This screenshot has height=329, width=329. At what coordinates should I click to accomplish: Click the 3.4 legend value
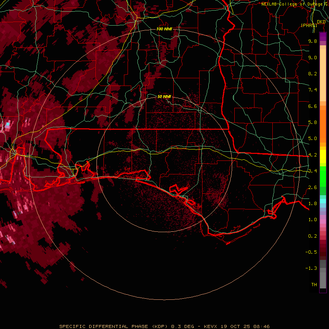coord(313,171)
